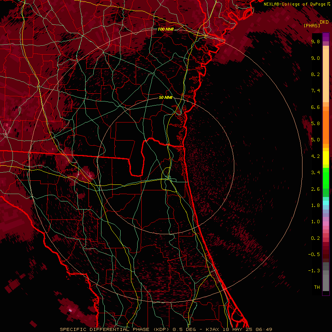
Task: Click the yellow segment of the color bar
Action: coord(326,158)
